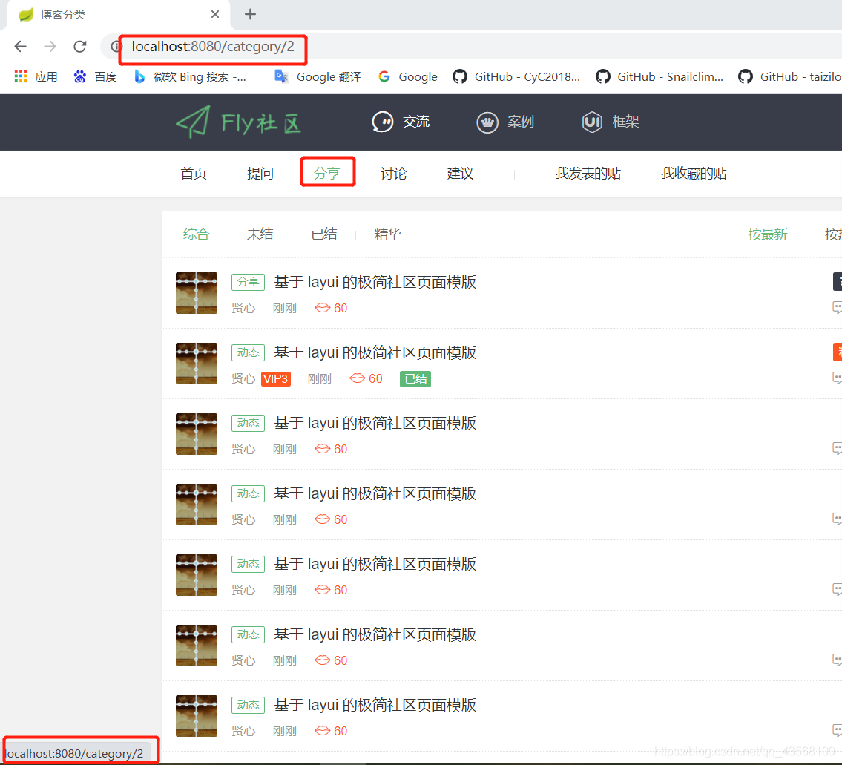Go to the 提问 category tab
The width and height of the screenshot is (842, 765).
[260, 174]
